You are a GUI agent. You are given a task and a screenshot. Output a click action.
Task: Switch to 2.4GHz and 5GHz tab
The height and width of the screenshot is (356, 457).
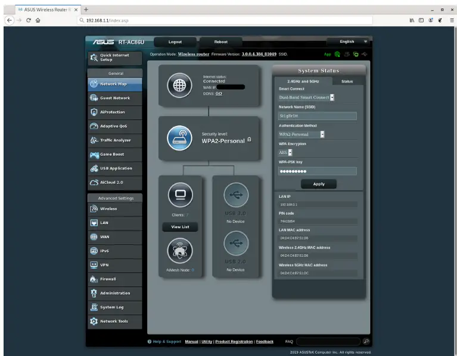point(303,81)
